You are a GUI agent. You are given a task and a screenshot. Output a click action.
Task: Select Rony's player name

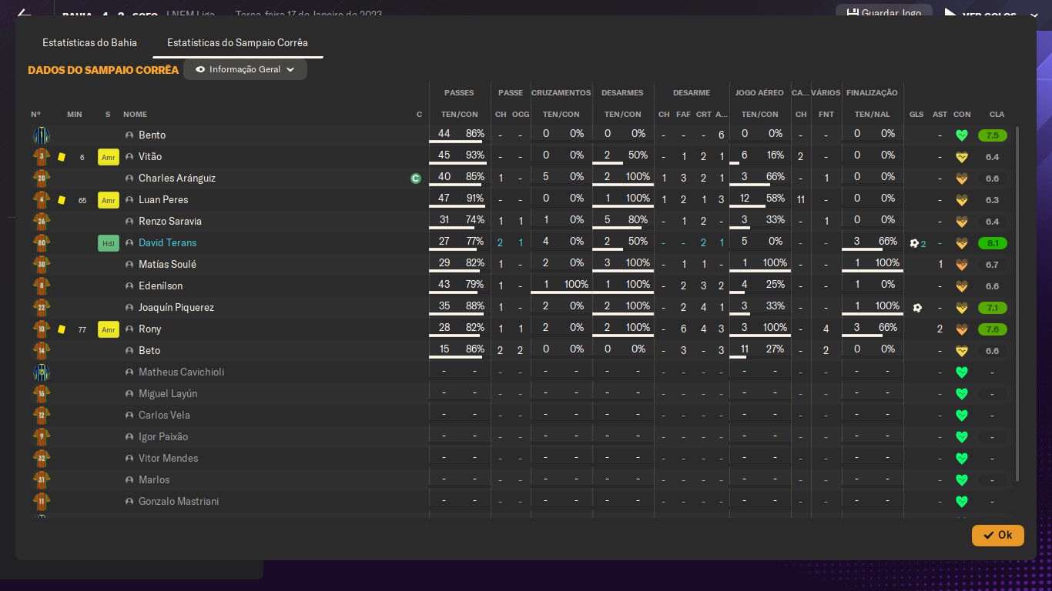coord(150,329)
